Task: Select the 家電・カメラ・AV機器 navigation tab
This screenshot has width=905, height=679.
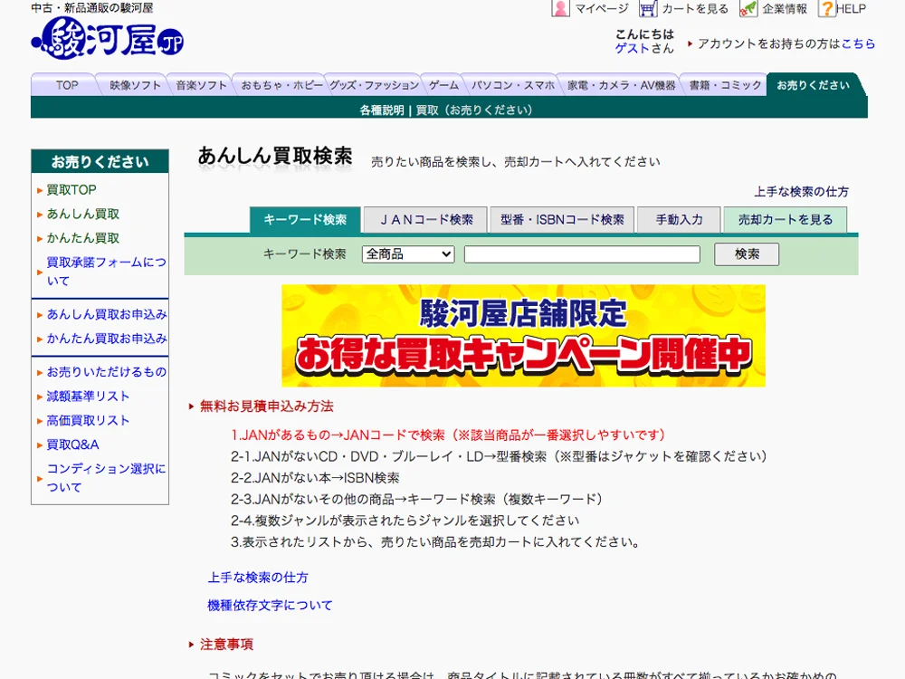Action: (x=621, y=85)
